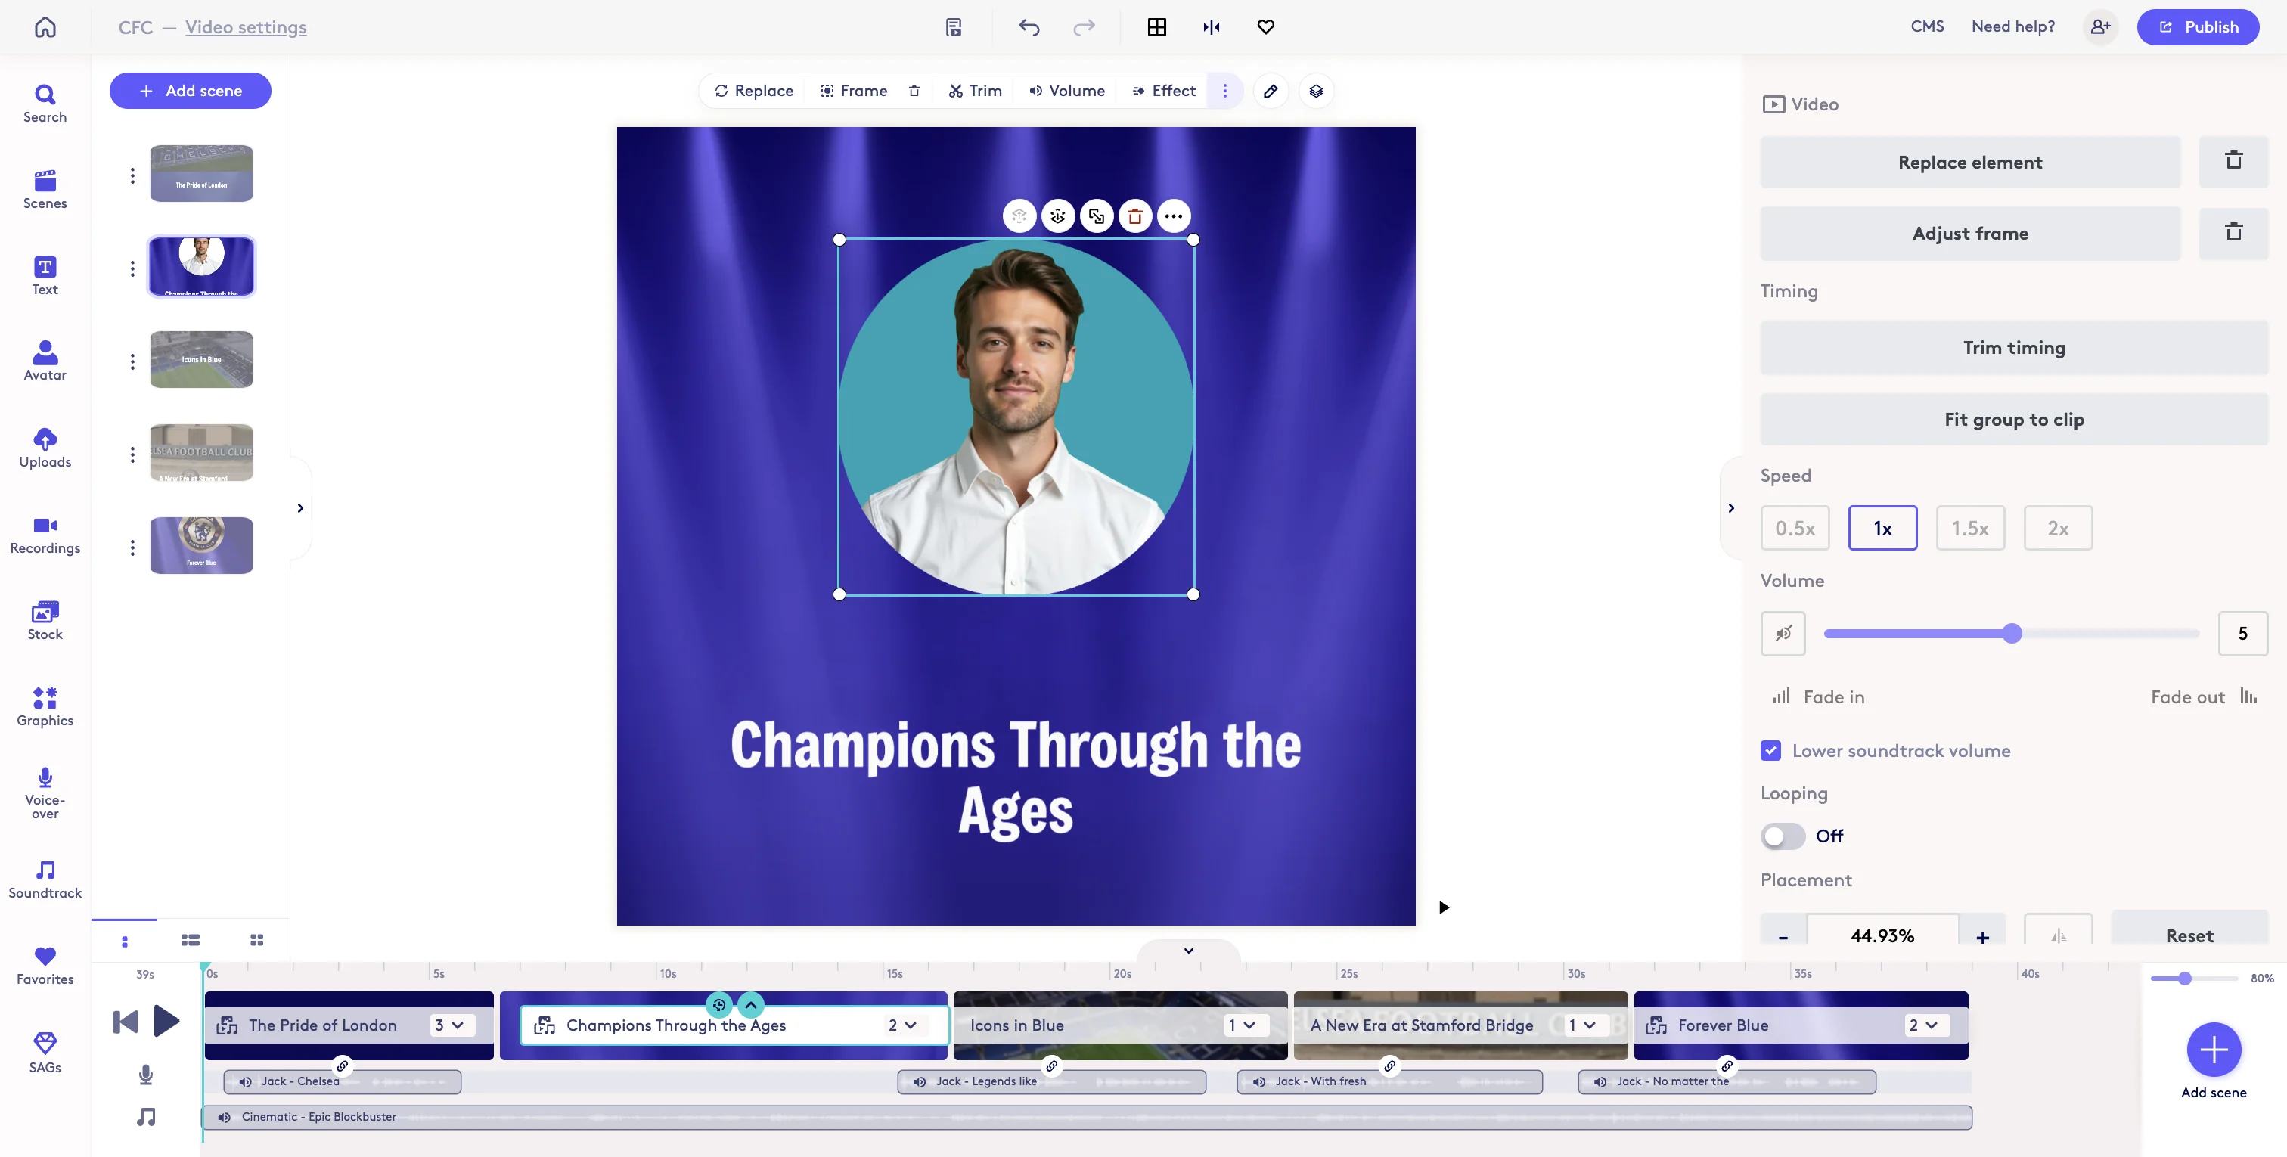Click the undo arrow in the top bar
The height and width of the screenshot is (1157, 2287).
click(1029, 26)
